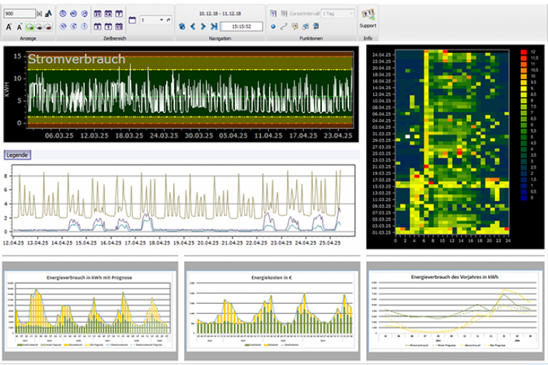Click the calendar icon beside the time-range dropdown

pyautogui.click(x=133, y=20)
